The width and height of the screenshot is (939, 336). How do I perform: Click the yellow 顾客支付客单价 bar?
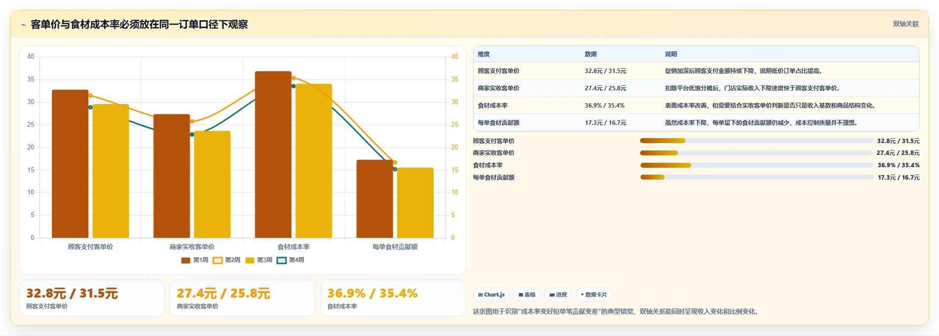(x=111, y=171)
